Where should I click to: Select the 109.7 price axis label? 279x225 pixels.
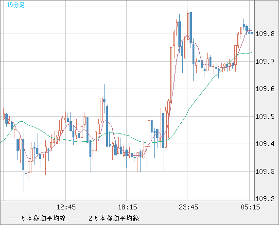tap(265, 62)
